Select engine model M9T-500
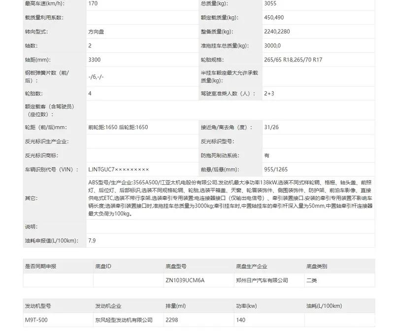The width and height of the screenshot is (394, 332). click(x=36, y=320)
